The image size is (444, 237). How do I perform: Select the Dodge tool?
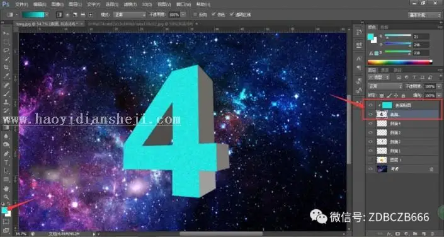point(6,145)
